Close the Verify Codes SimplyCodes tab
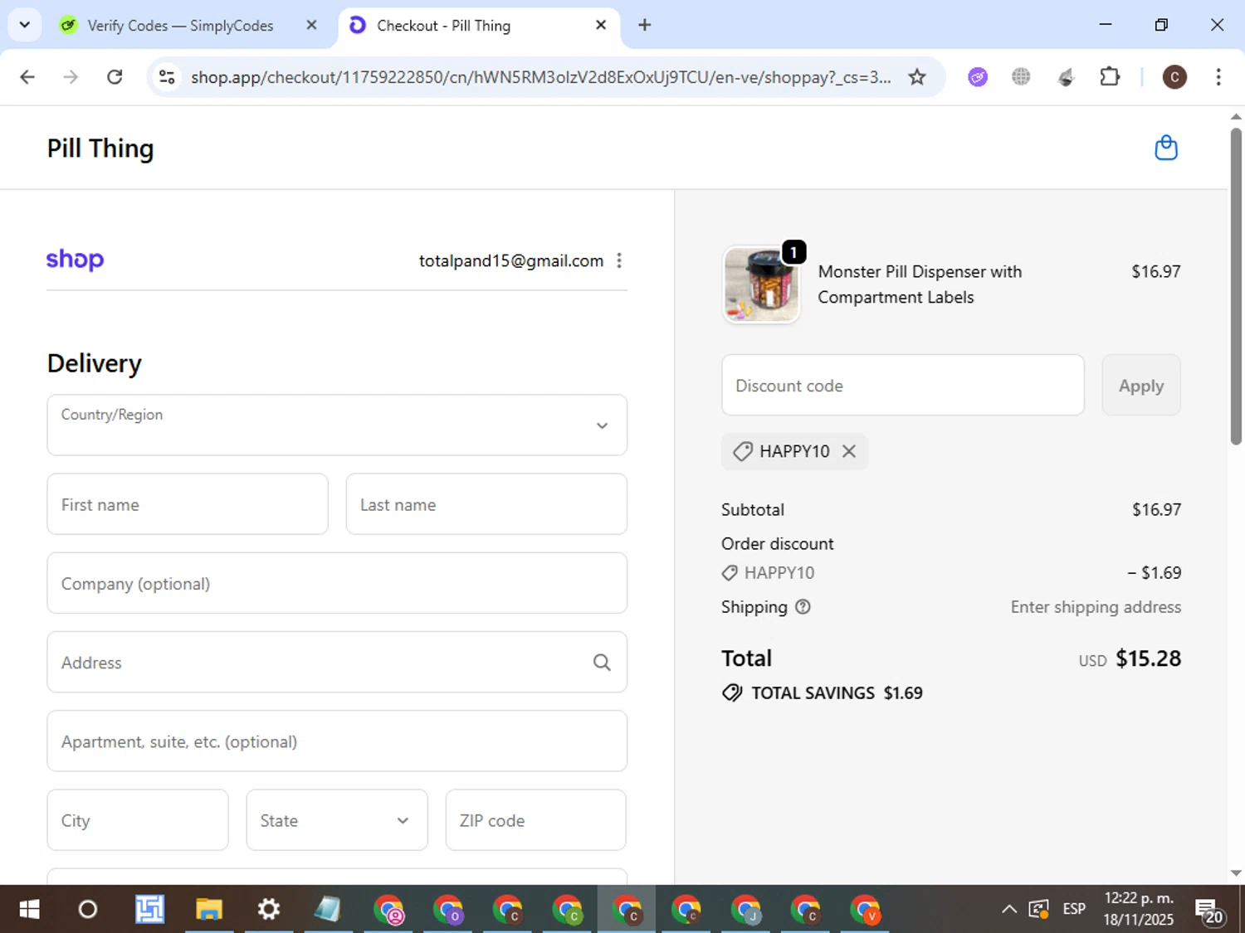 coord(311,25)
